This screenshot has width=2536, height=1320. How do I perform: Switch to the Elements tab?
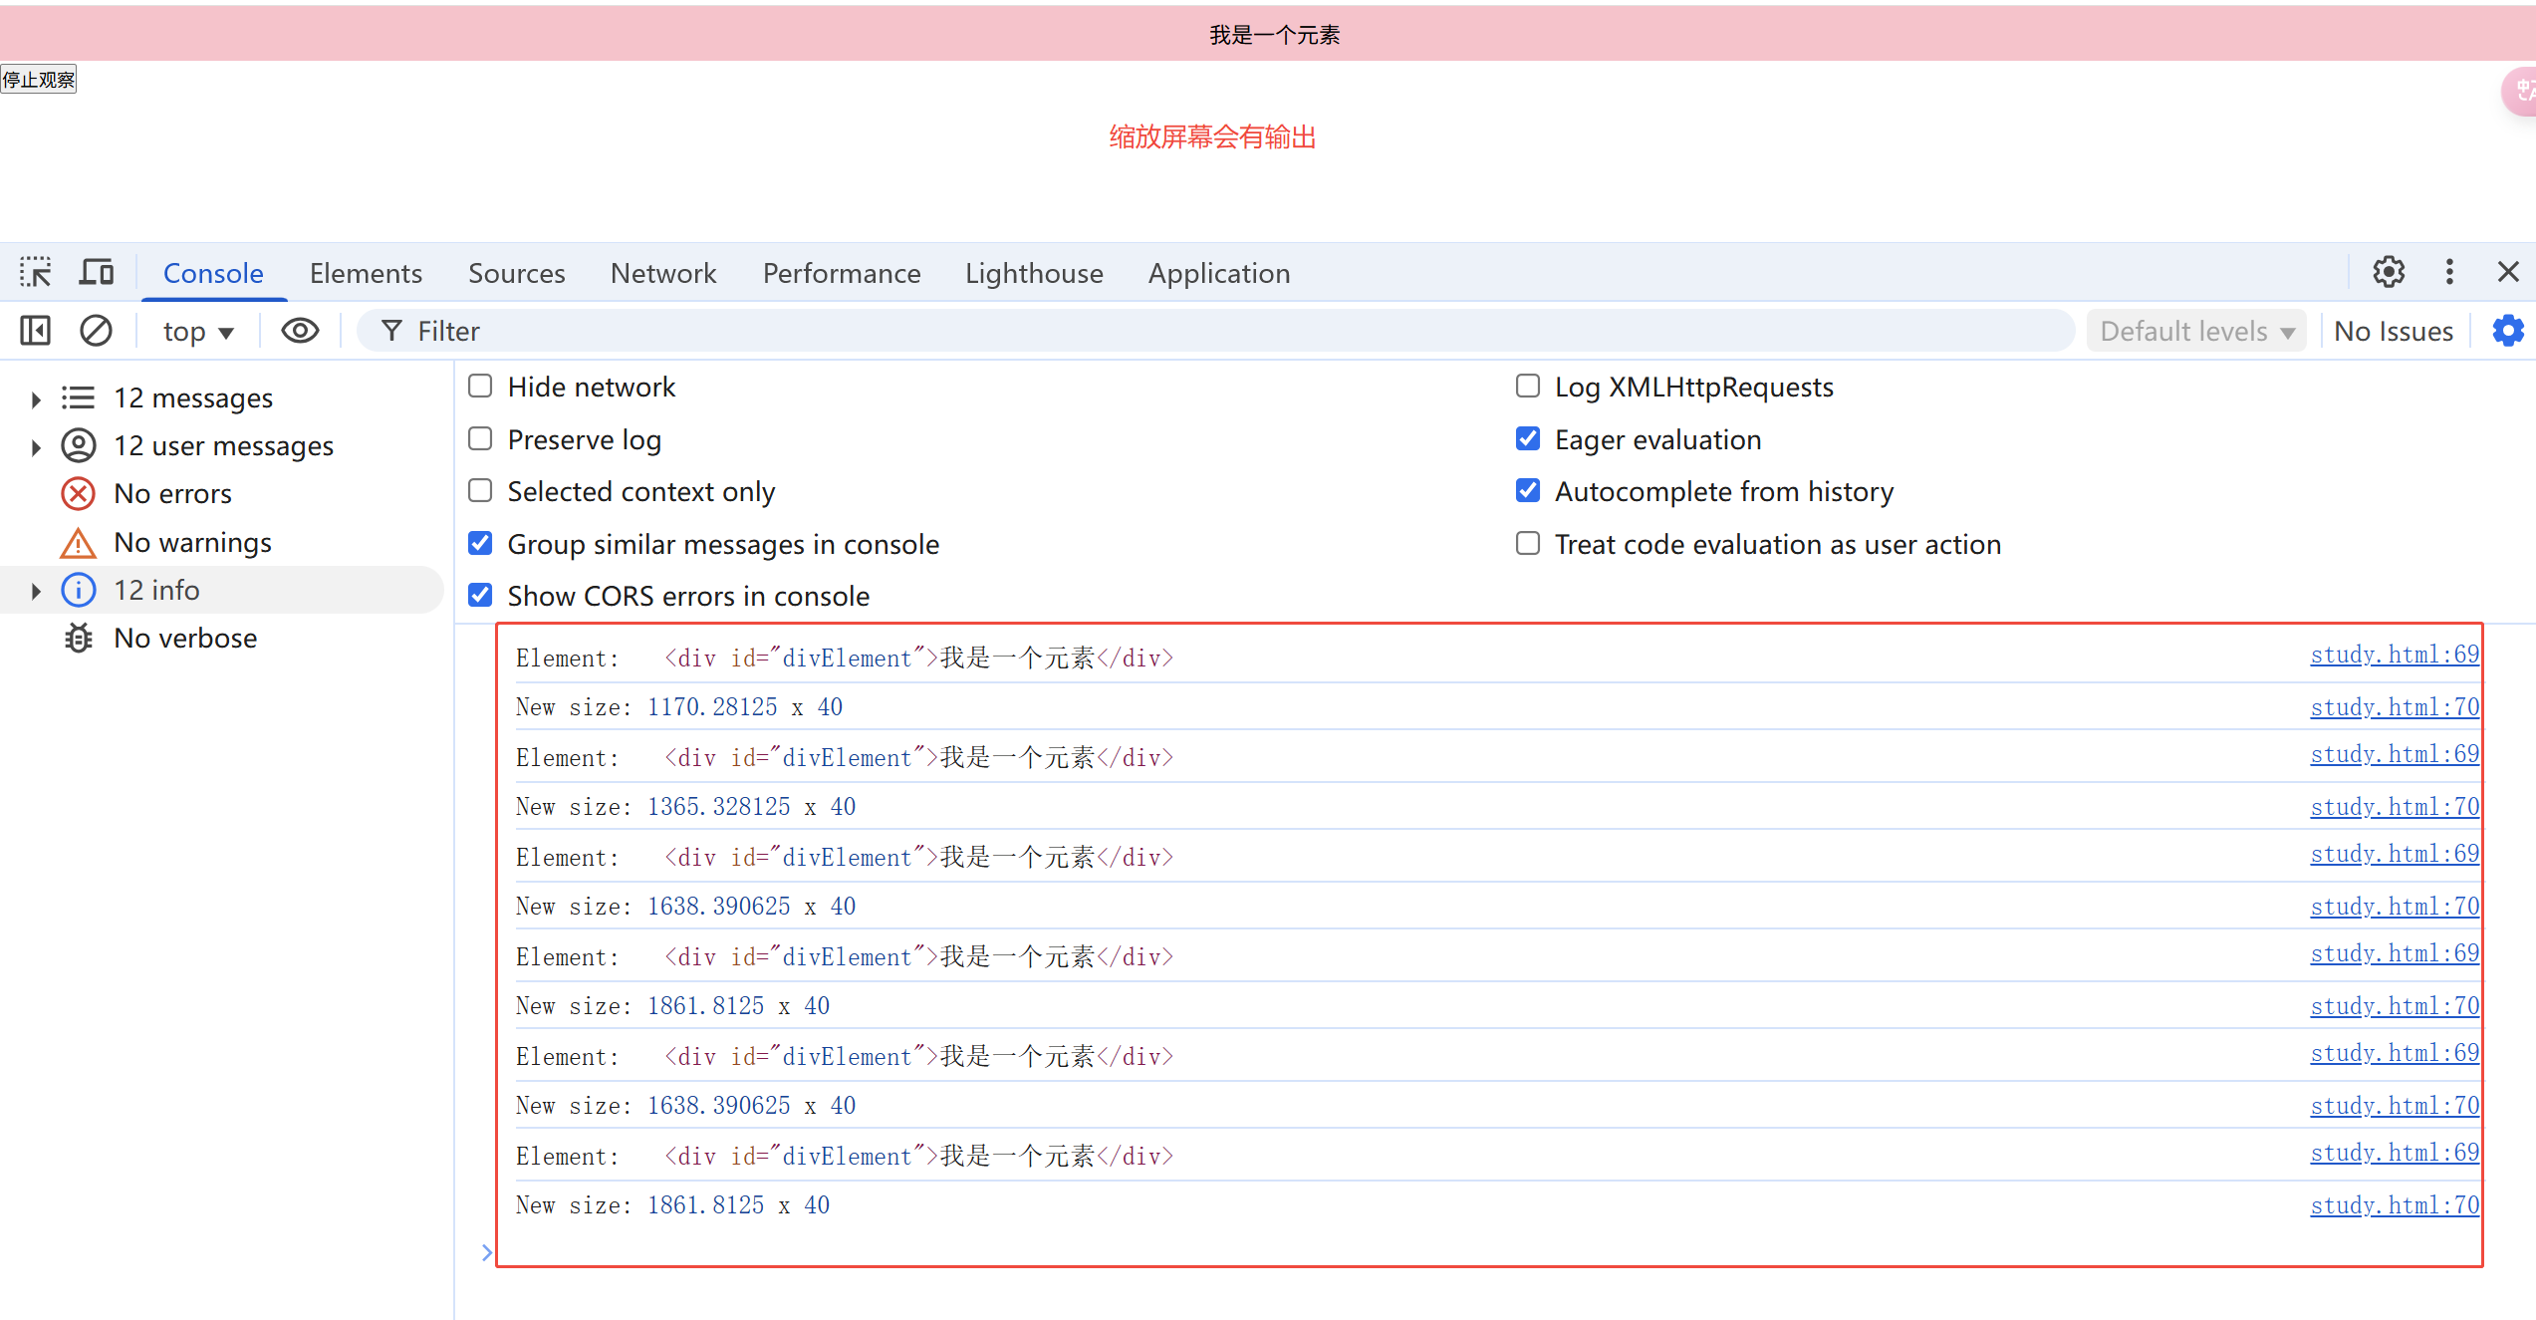click(x=366, y=273)
